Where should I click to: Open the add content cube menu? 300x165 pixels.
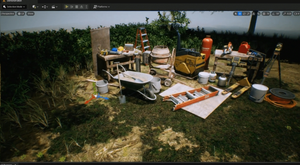click(35, 7)
